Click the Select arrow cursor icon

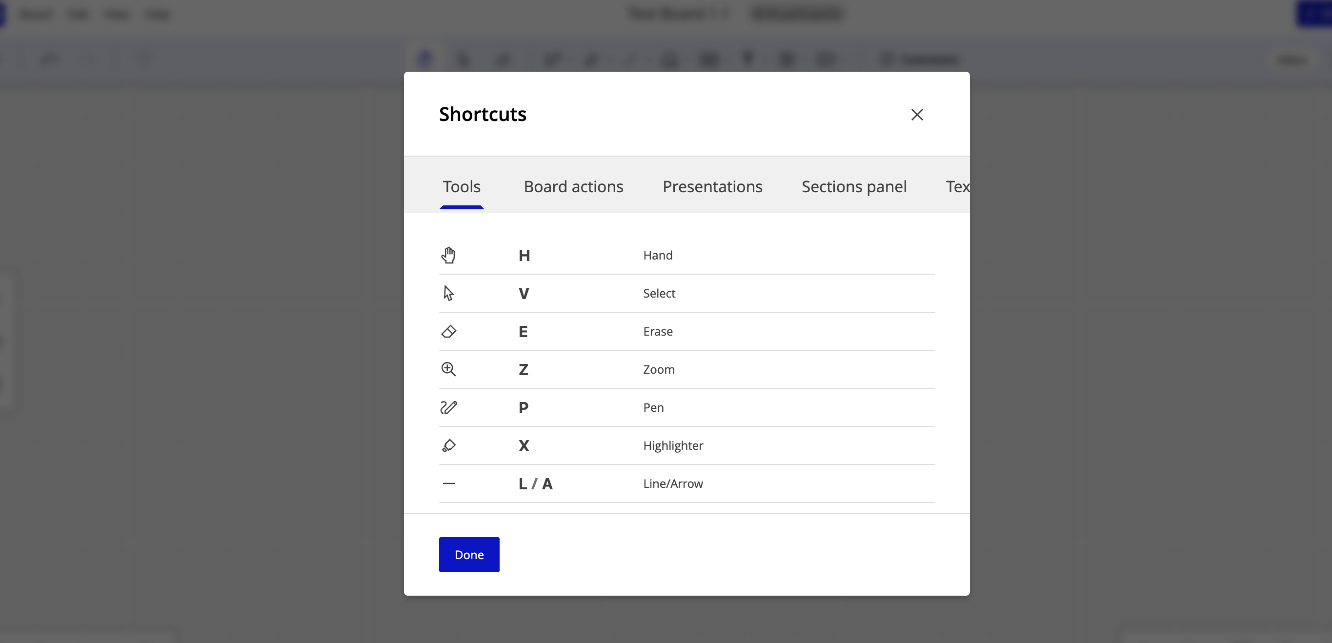pyautogui.click(x=448, y=293)
